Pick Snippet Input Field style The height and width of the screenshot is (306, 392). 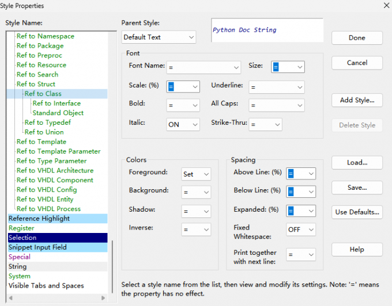[37, 247]
